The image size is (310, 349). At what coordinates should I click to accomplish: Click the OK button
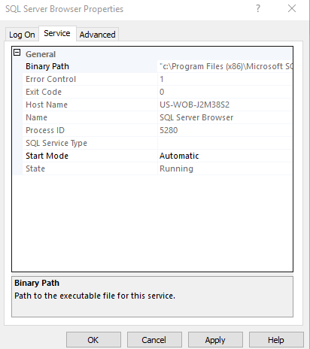[x=93, y=340]
